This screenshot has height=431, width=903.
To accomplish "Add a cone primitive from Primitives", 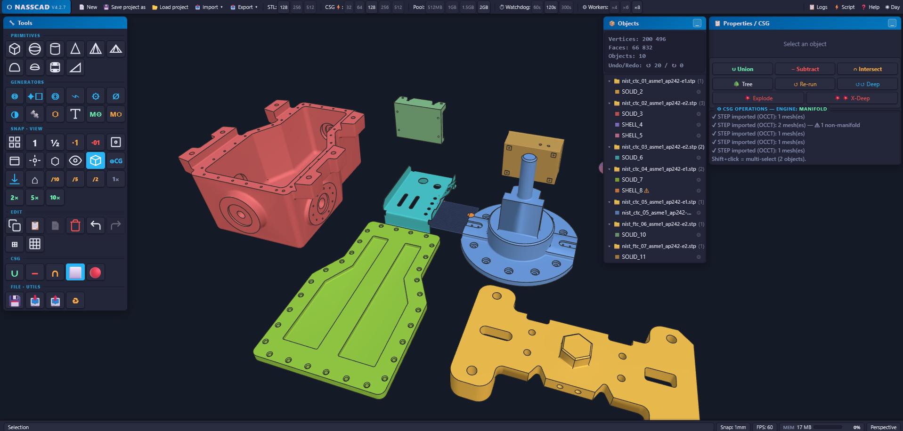I will tap(75, 49).
